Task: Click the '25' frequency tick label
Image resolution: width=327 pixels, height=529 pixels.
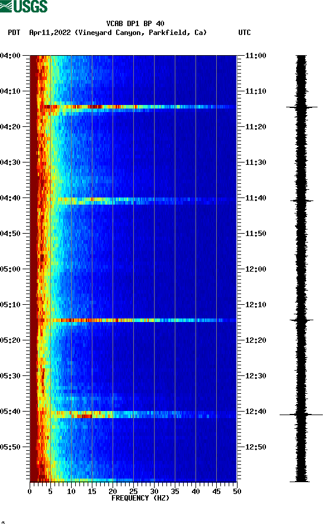Action: click(133, 492)
